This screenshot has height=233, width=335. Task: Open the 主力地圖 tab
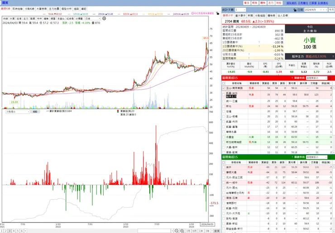click(x=54, y=9)
